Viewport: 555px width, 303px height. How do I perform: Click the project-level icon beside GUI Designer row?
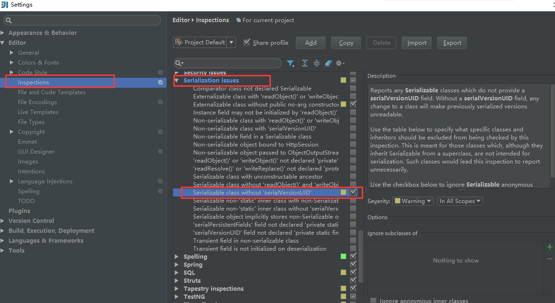pyautogui.click(x=160, y=152)
